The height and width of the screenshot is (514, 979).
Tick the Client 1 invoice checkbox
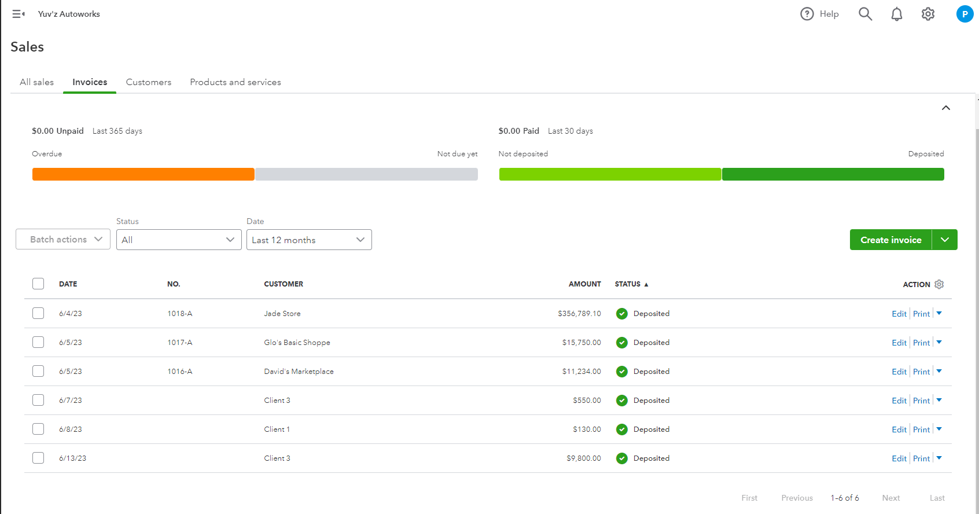(38, 429)
